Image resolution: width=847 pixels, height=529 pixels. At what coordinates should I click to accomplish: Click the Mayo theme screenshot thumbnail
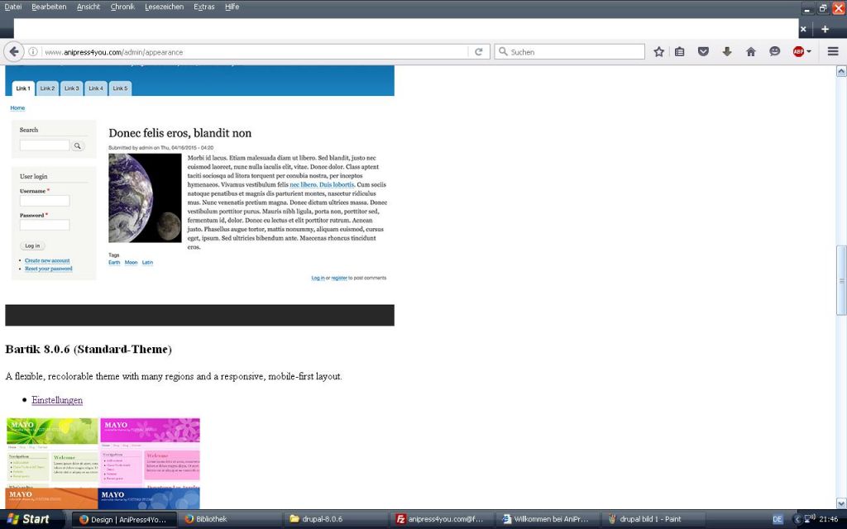coord(103,463)
